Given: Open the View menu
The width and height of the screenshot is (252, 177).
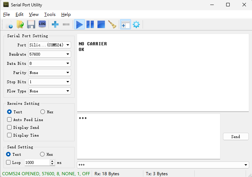Looking at the screenshot, I should click(34, 15).
